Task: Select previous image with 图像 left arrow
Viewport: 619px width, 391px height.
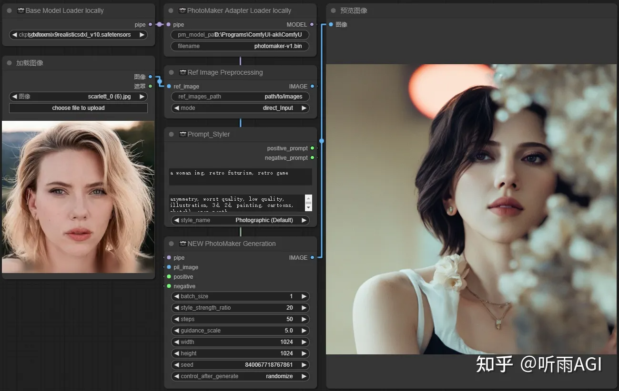Action: click(x=14, y=97)
